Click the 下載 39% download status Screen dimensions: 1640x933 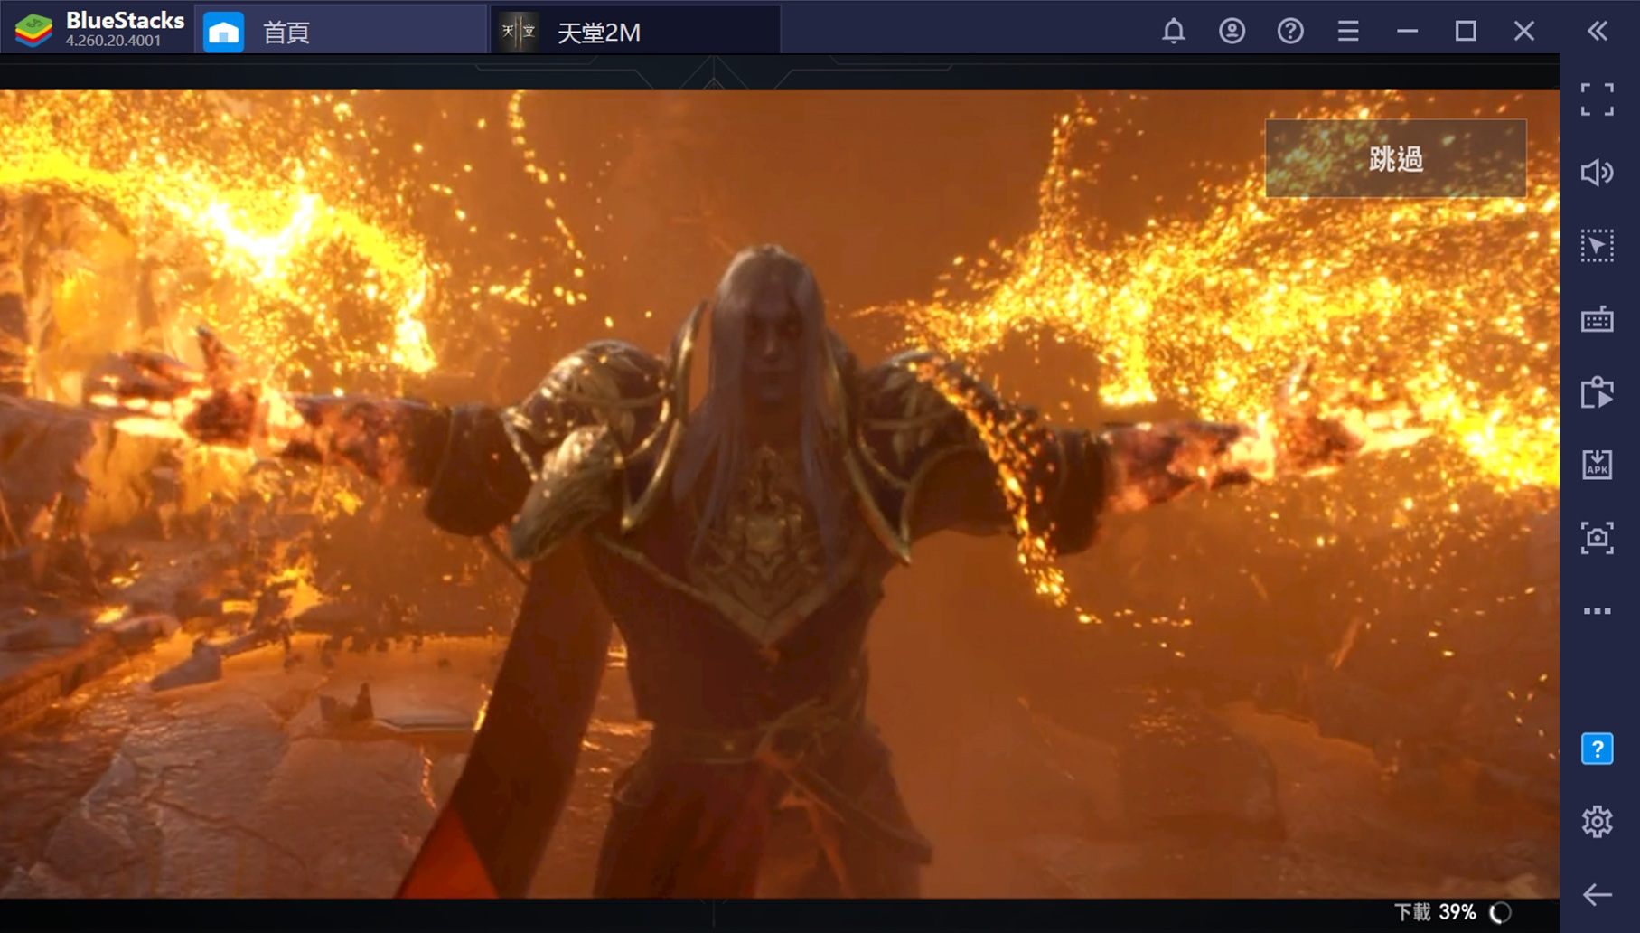(x=1435, y=912)
